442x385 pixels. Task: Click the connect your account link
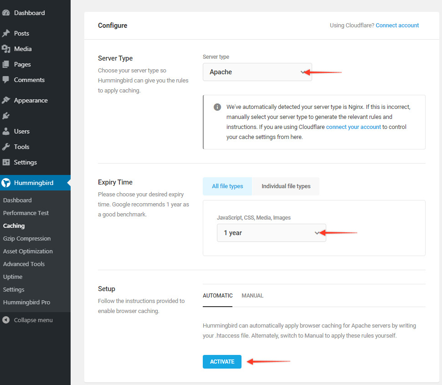354,127
